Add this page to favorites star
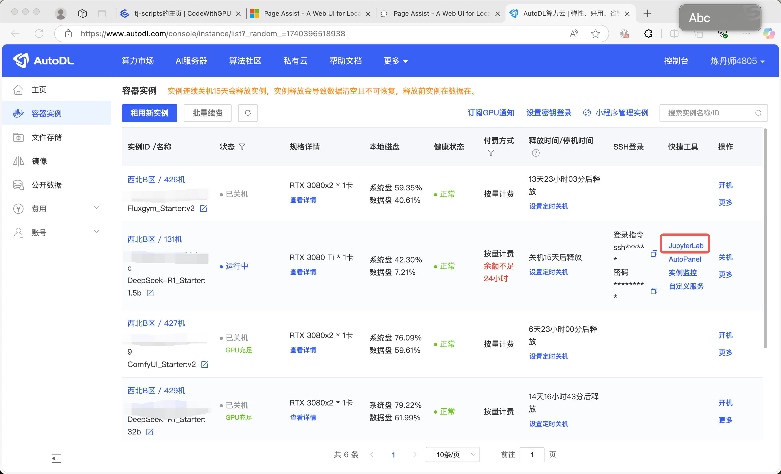The height and width of the screenshot is (474, 781). coord(595,34)
